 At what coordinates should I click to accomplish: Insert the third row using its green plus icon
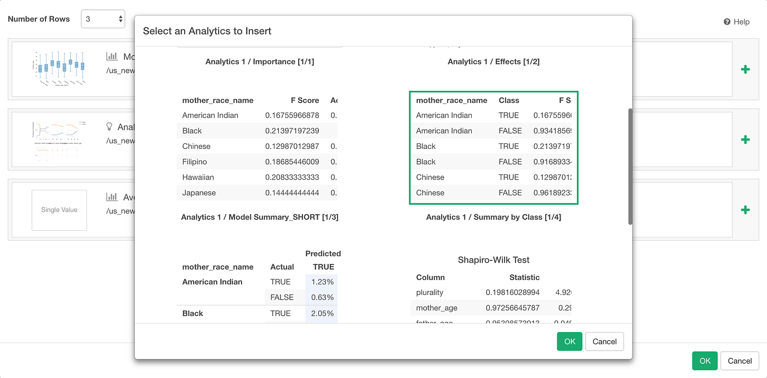tap(745, 210)
